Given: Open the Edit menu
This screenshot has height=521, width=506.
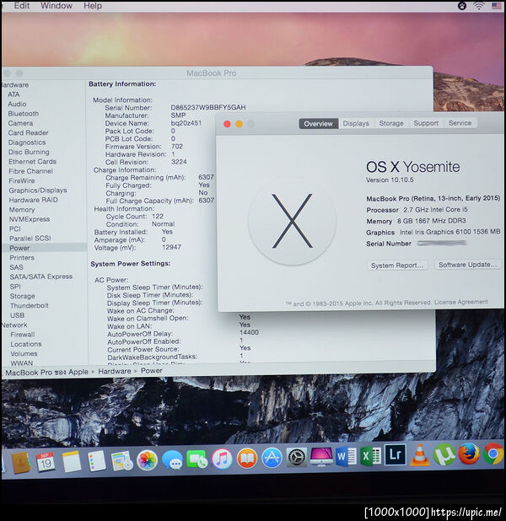Looking at the screenshot, I should point(22,6).
